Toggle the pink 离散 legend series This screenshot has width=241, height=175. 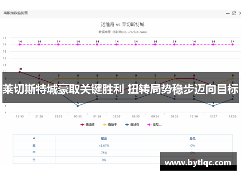[x=155, y=124]
